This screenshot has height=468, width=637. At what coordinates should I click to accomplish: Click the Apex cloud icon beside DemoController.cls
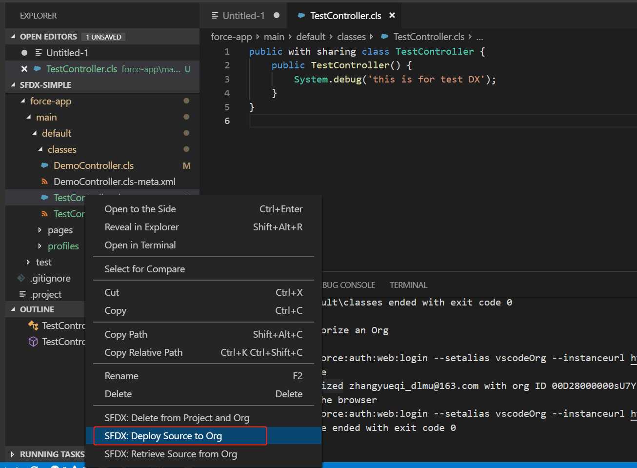point(44,165)
